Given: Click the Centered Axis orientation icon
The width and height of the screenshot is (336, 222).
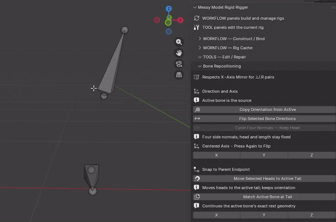Looking at the screenshot, I should [196, 146].
